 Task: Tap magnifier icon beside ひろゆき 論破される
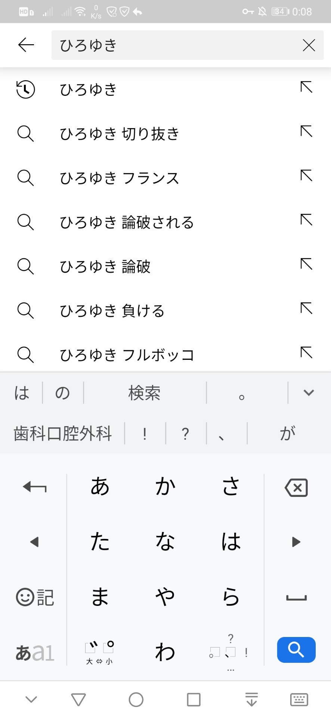coord(25,222)
